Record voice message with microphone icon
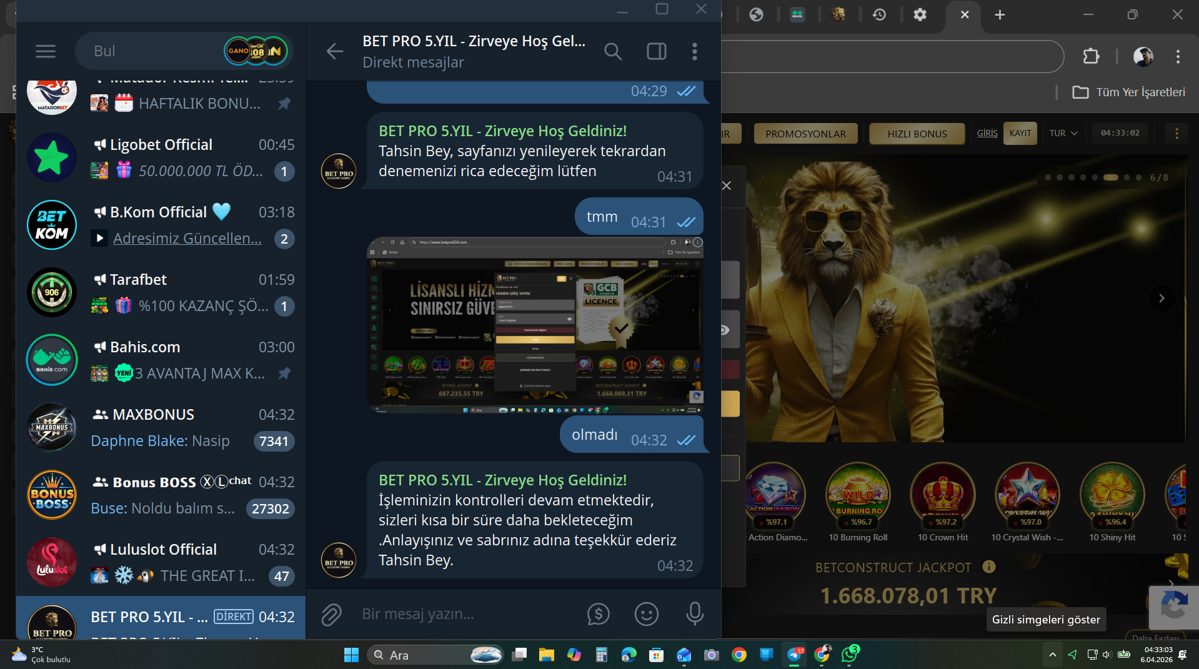The height and width of the screenshot is (669, 1199). coord(694,615)
